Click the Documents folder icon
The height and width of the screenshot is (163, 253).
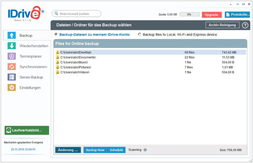click(x=58, y=57)
